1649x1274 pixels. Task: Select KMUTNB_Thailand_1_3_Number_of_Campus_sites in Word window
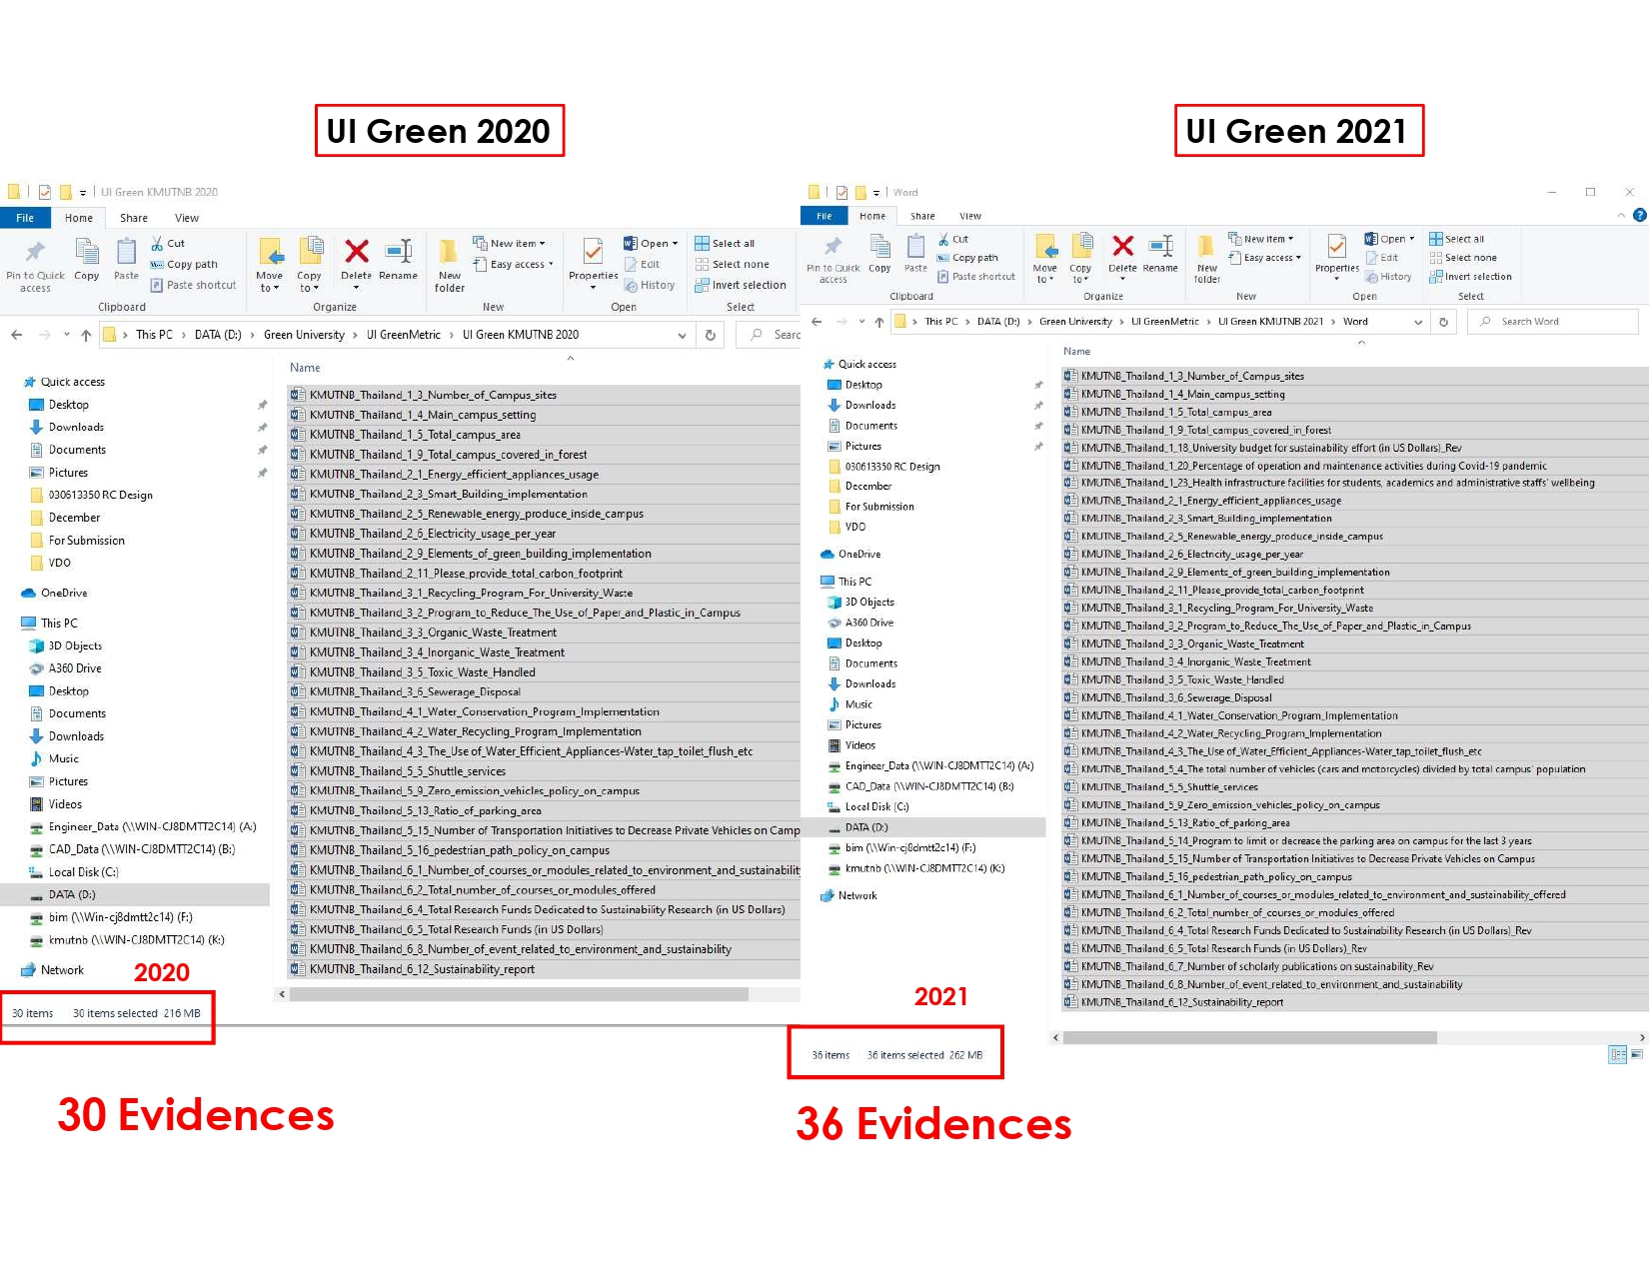point(1354,376)
